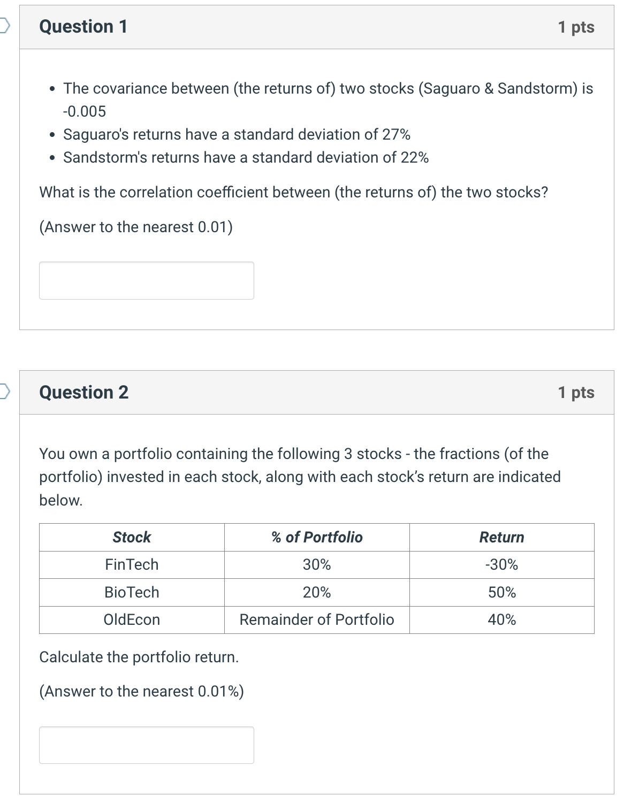Click the '1 pts' label for Question 2
The image size is (639, 796).
[576, 392]
